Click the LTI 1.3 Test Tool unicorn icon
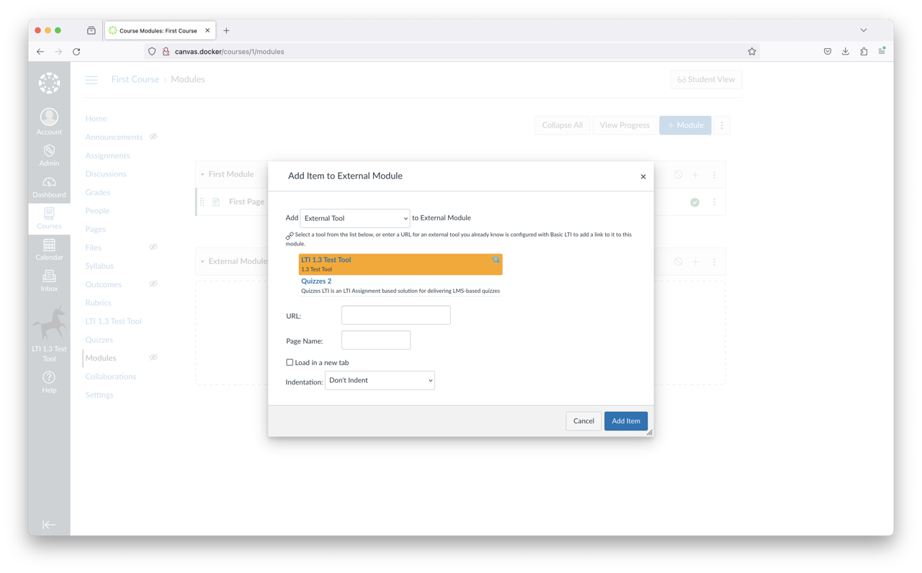The width and height of the screenshot is (922, 573). (x=49, y=324)
